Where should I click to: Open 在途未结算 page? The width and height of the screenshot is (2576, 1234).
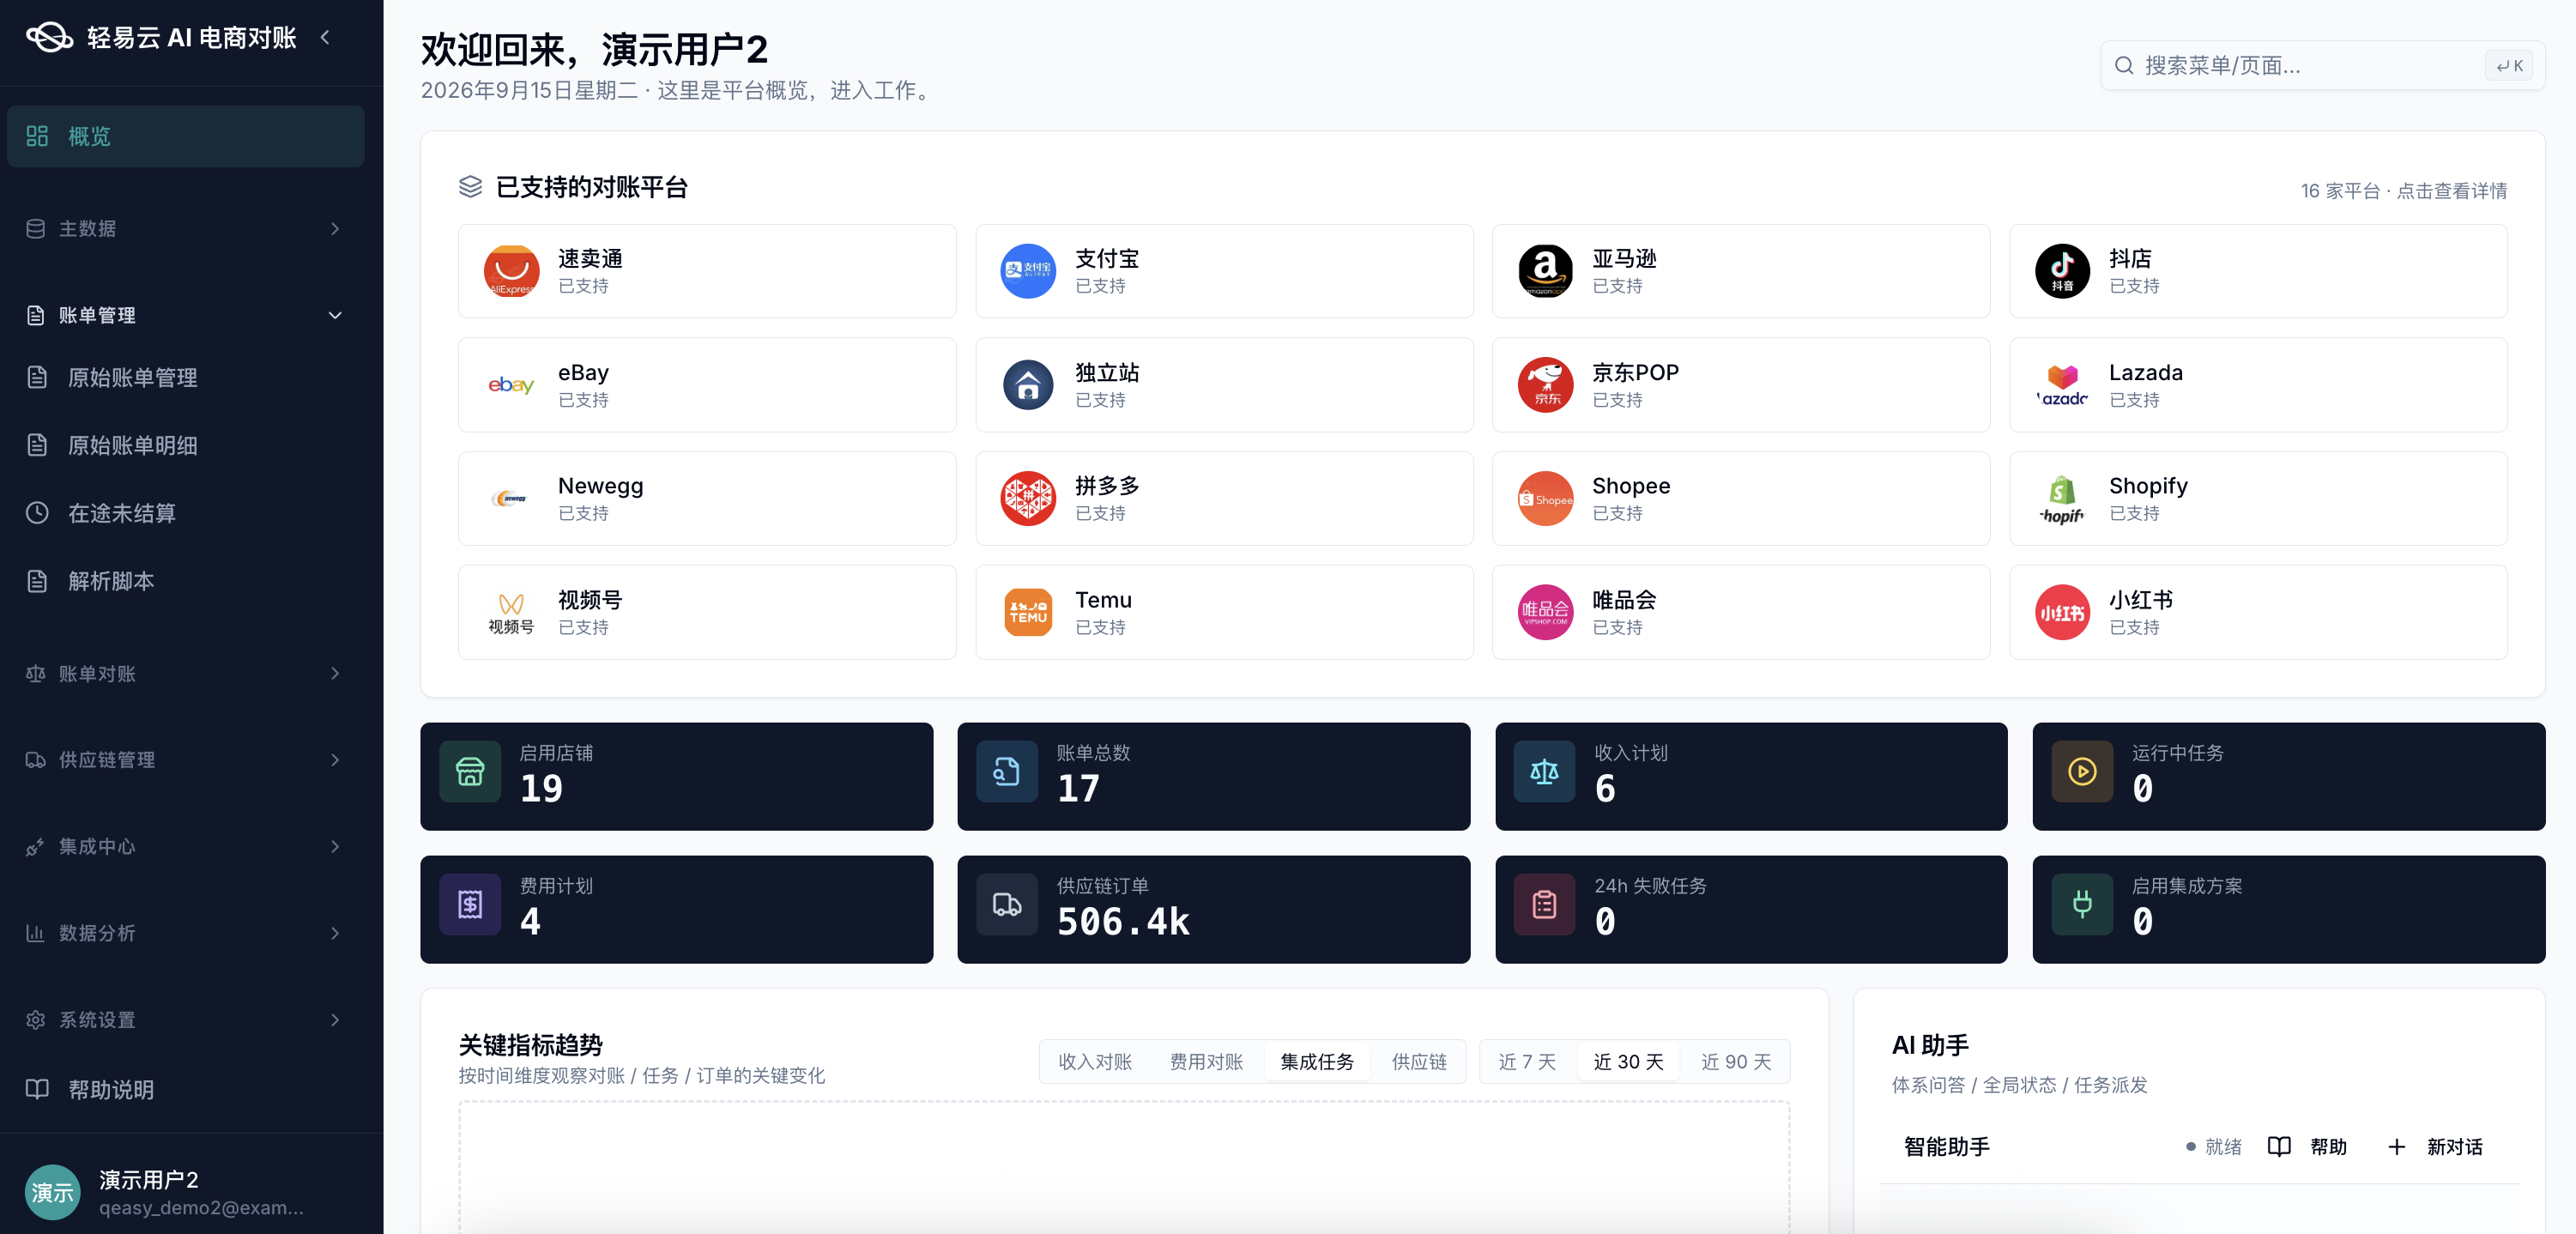(185, 513)
